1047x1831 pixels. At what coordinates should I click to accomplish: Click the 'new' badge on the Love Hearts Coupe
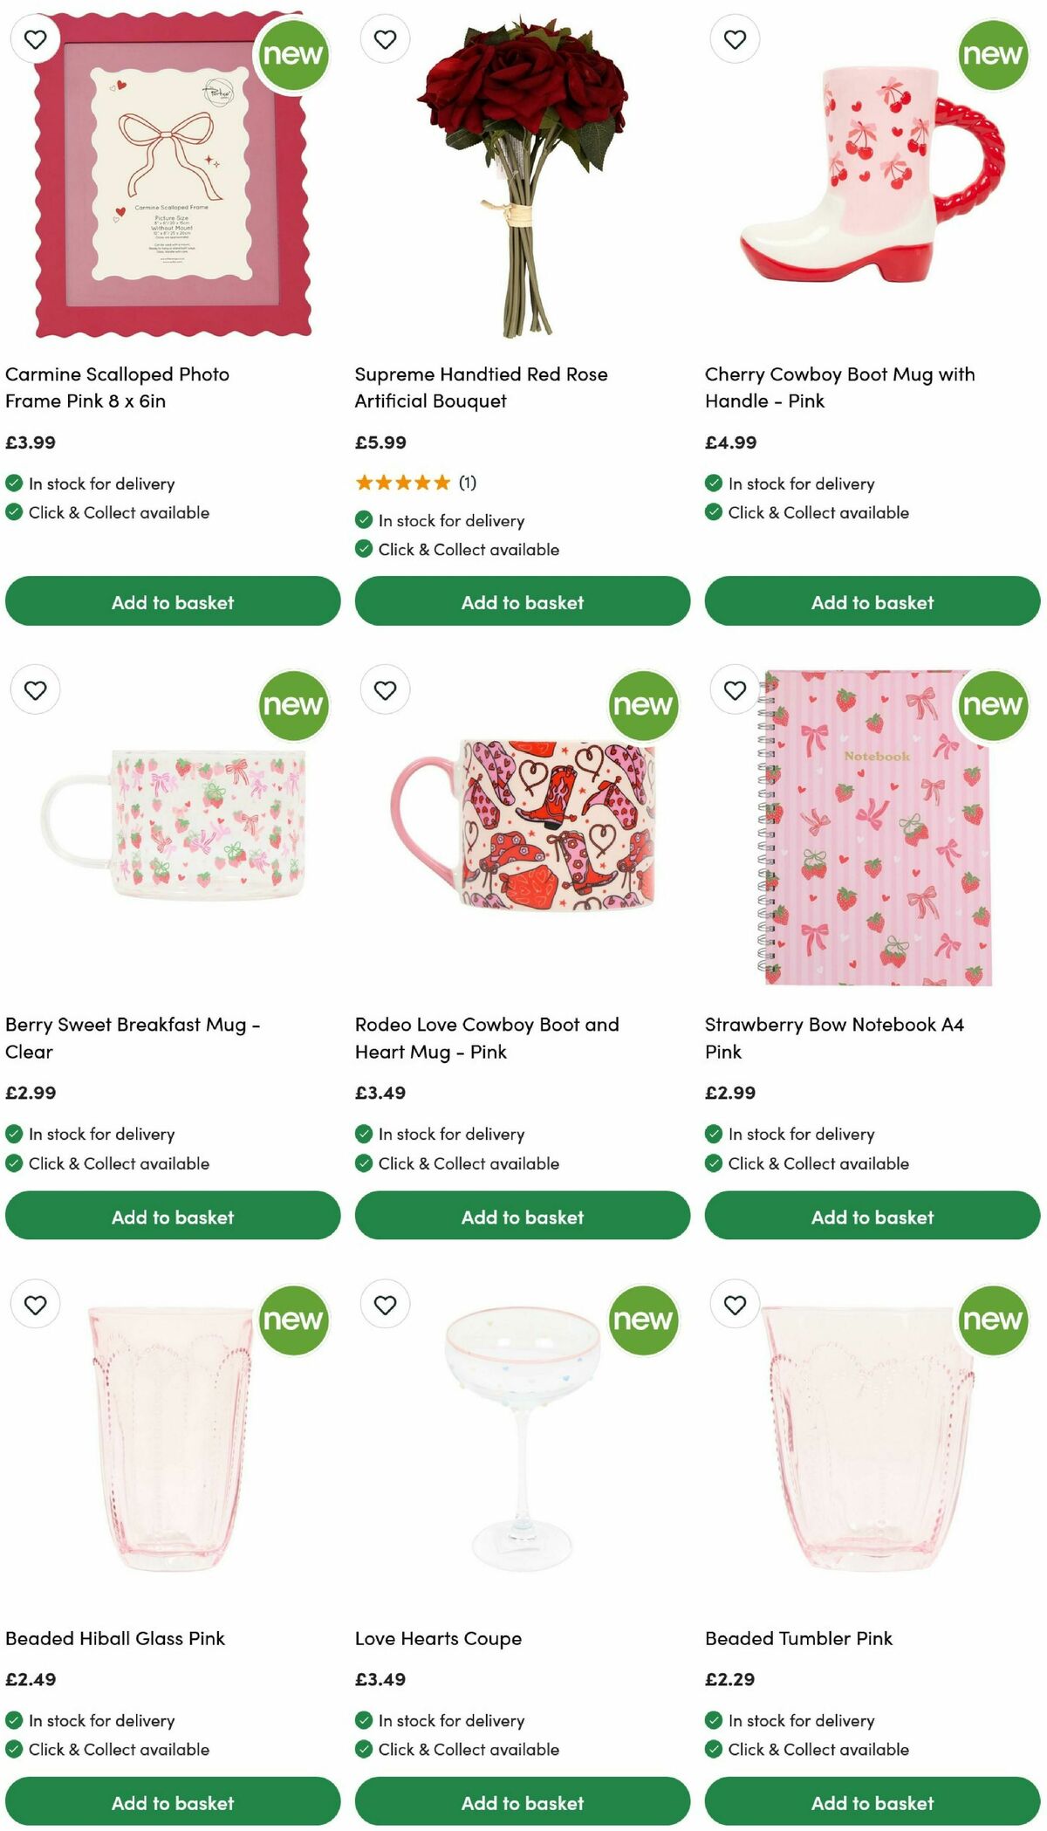coord(643,1320)
